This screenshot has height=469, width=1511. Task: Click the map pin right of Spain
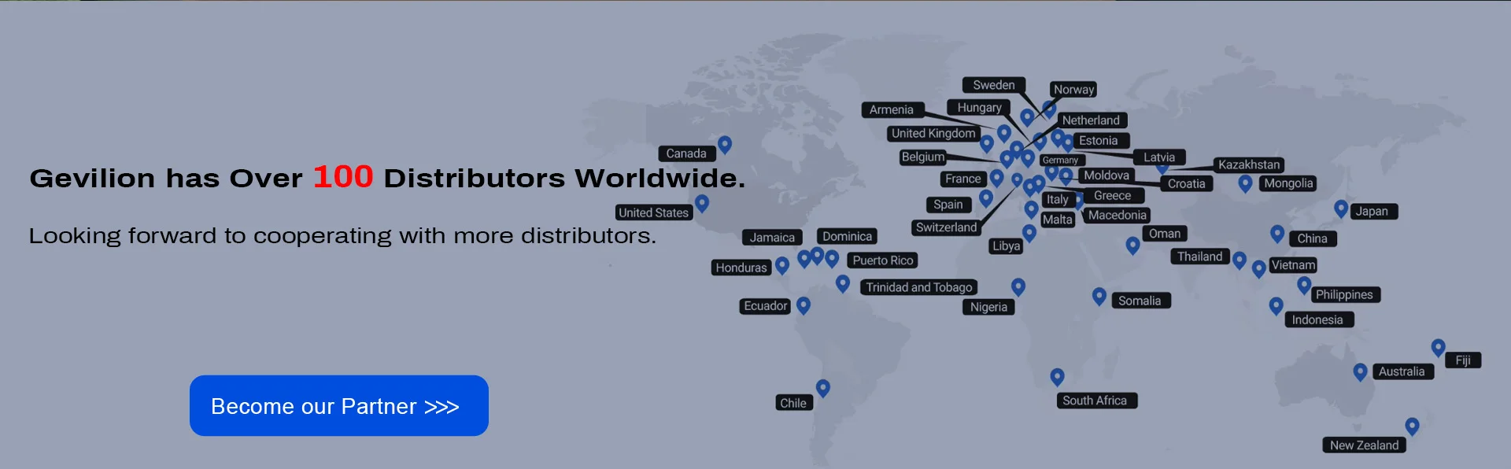986,198
